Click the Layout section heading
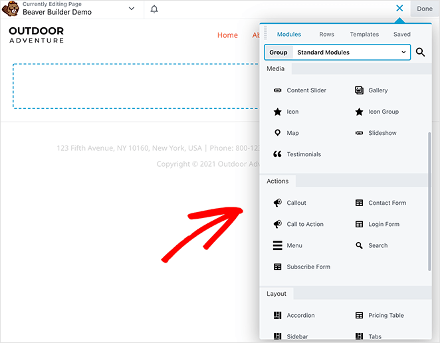This screenshot has height=343, width=440. point(276,294)
